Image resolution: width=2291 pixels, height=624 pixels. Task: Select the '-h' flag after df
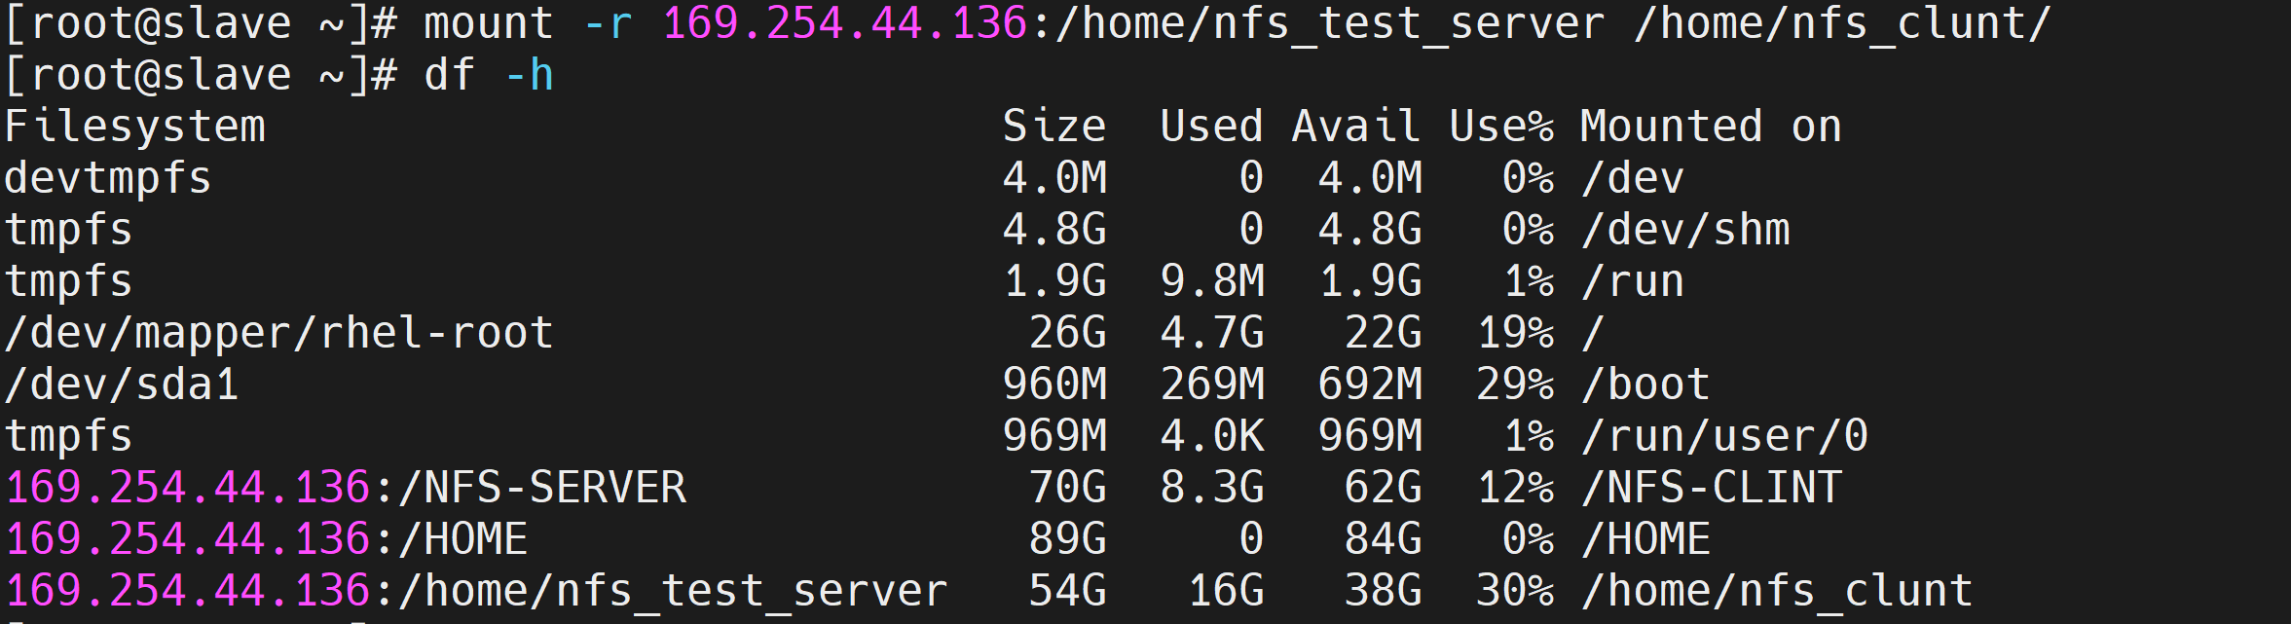(x=530, y=75)
